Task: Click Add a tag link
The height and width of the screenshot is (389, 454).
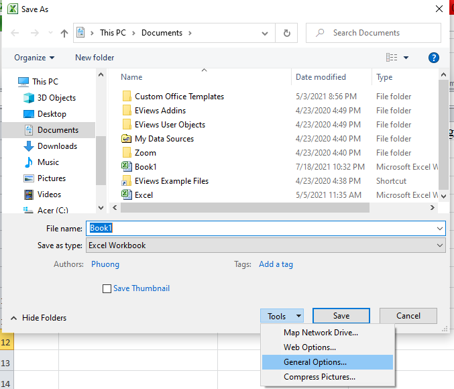Action: (276, 264)
